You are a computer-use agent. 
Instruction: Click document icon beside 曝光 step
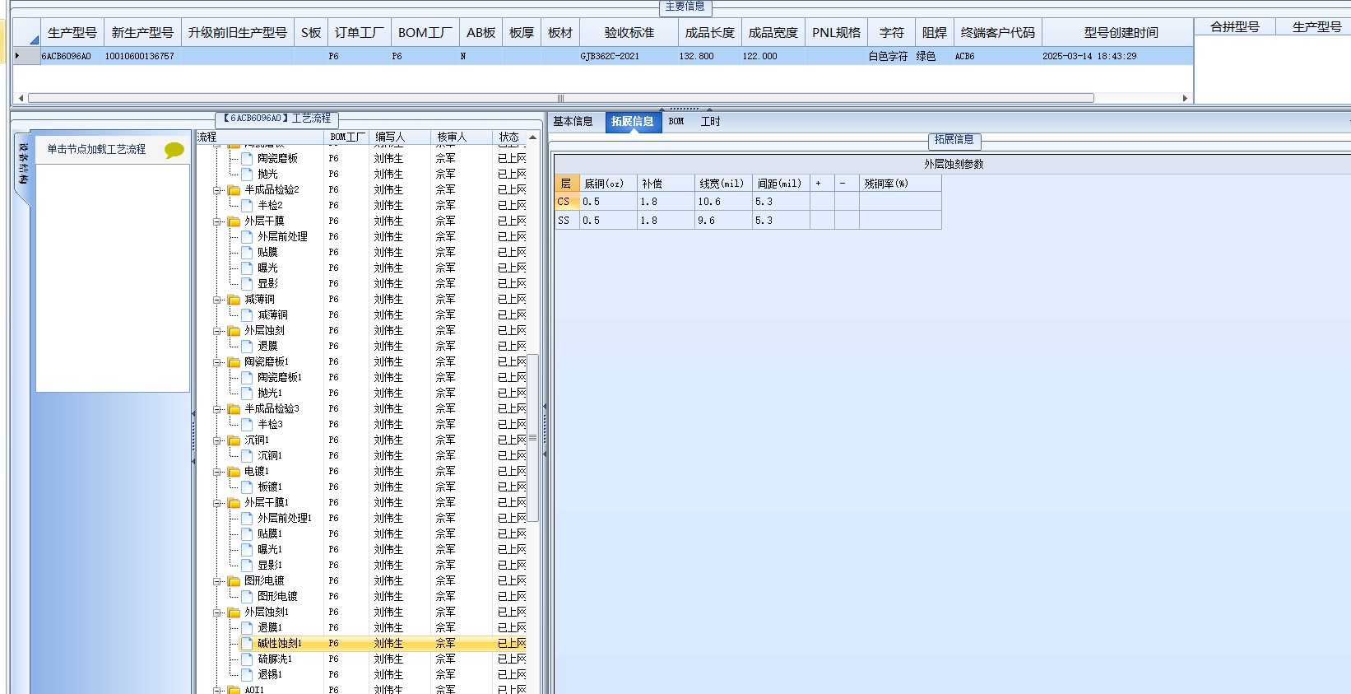247,268
